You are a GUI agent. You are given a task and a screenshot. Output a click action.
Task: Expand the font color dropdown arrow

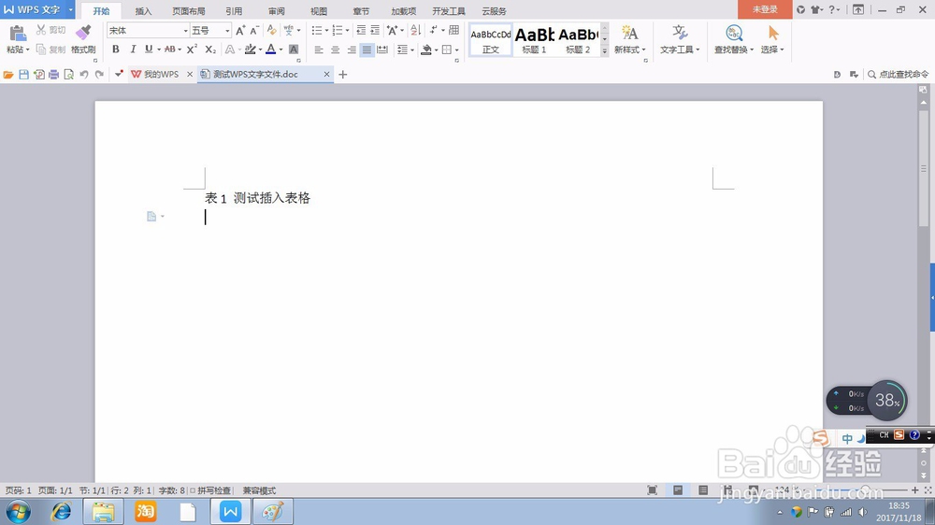(x=280, y=50)
